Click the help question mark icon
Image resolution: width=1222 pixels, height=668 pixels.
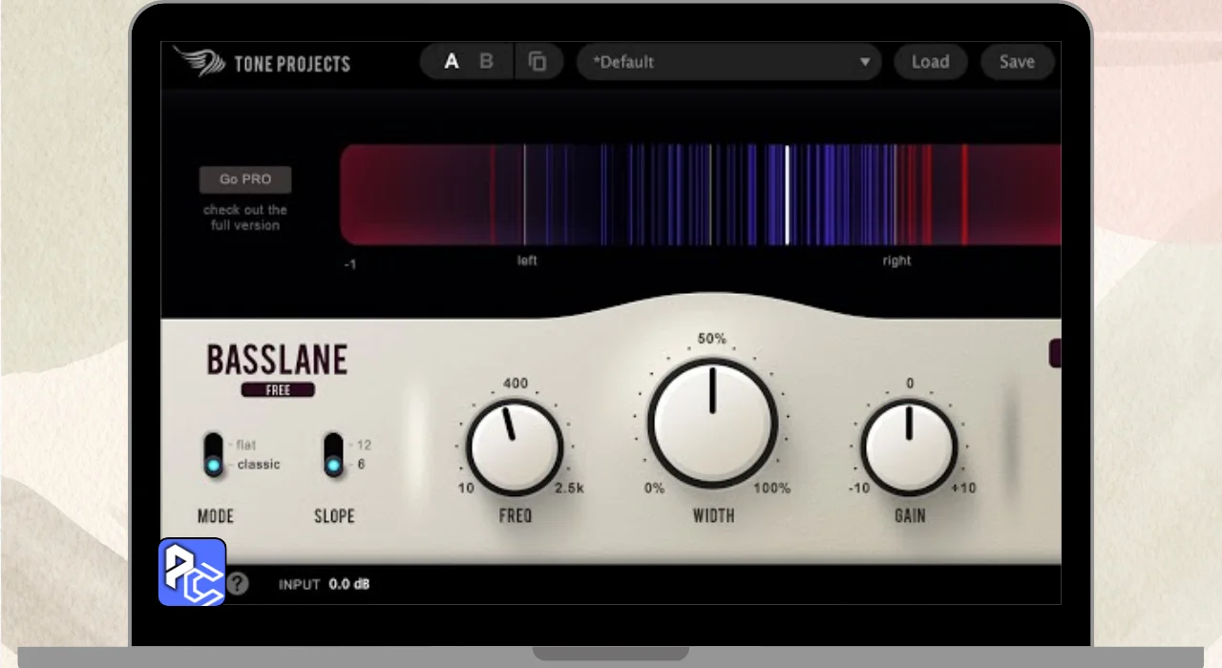237,583
